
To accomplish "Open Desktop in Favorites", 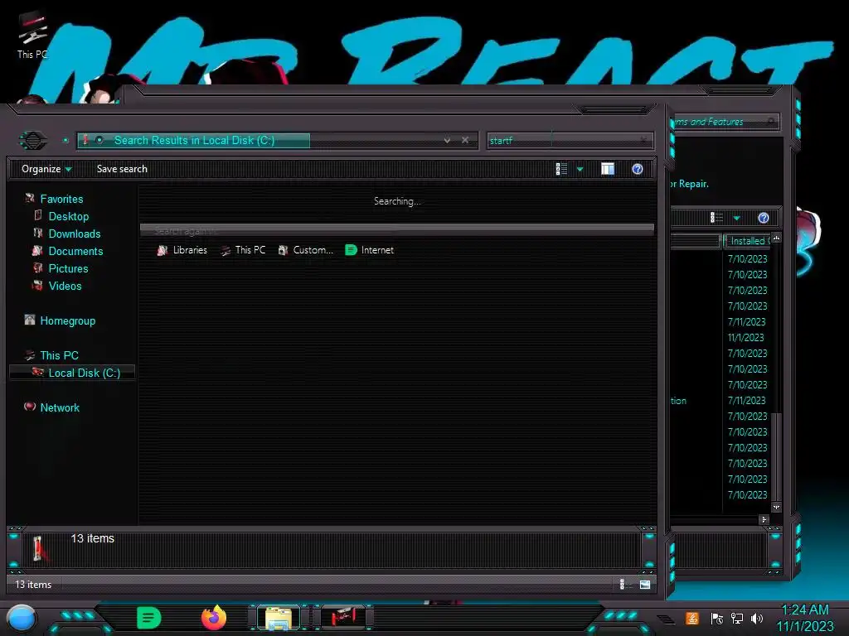I will click(x=69, y=216).
